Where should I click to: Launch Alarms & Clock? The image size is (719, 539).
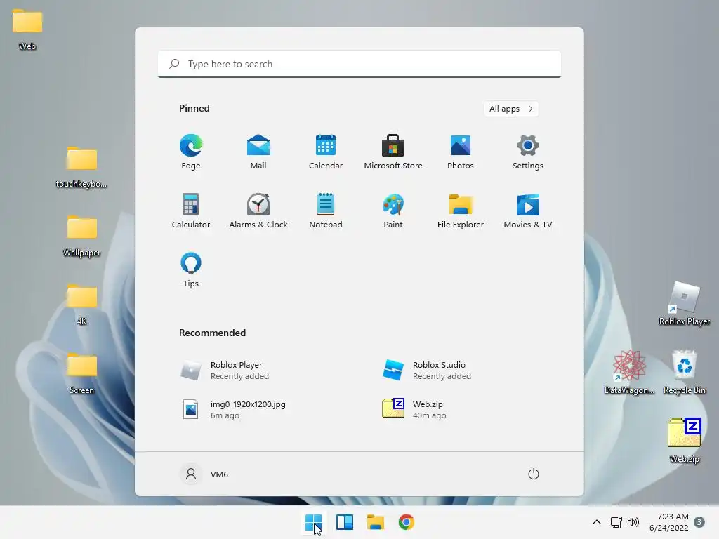click(x=258, y=211)
